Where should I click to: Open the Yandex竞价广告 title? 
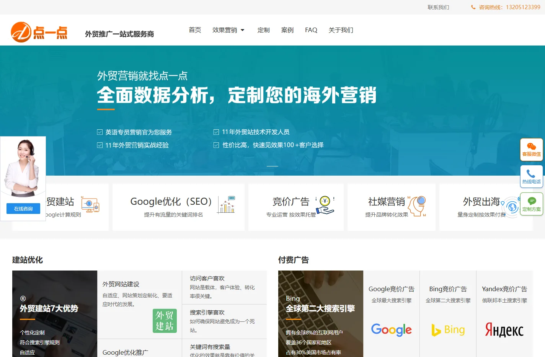[x=504, y=289]
